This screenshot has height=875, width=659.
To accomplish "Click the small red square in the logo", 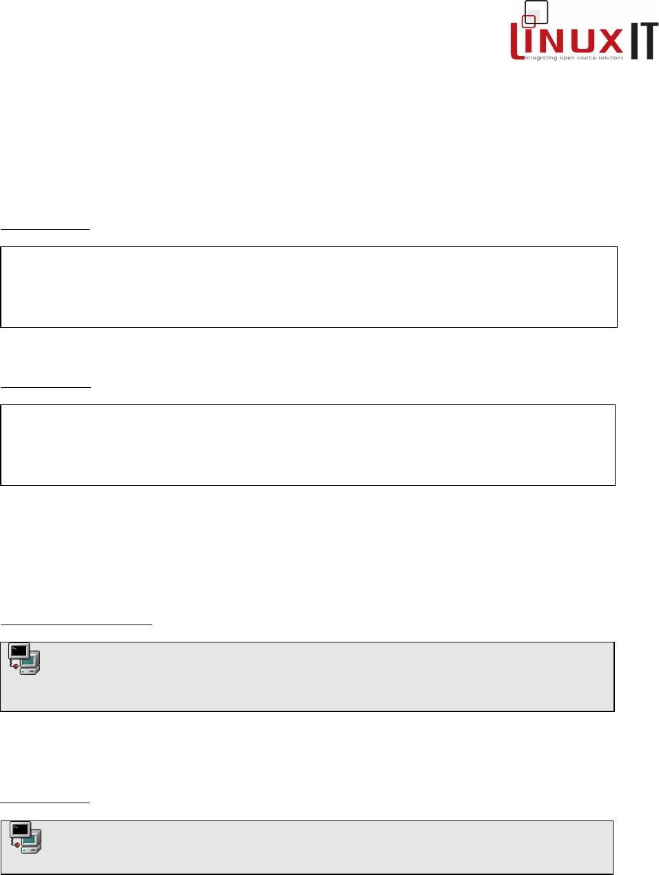I will [x=529, y=21].
